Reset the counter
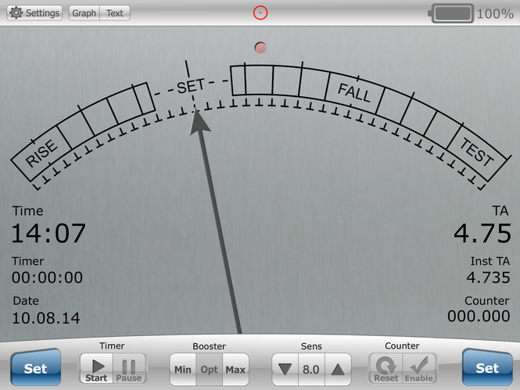 [386, 368]
